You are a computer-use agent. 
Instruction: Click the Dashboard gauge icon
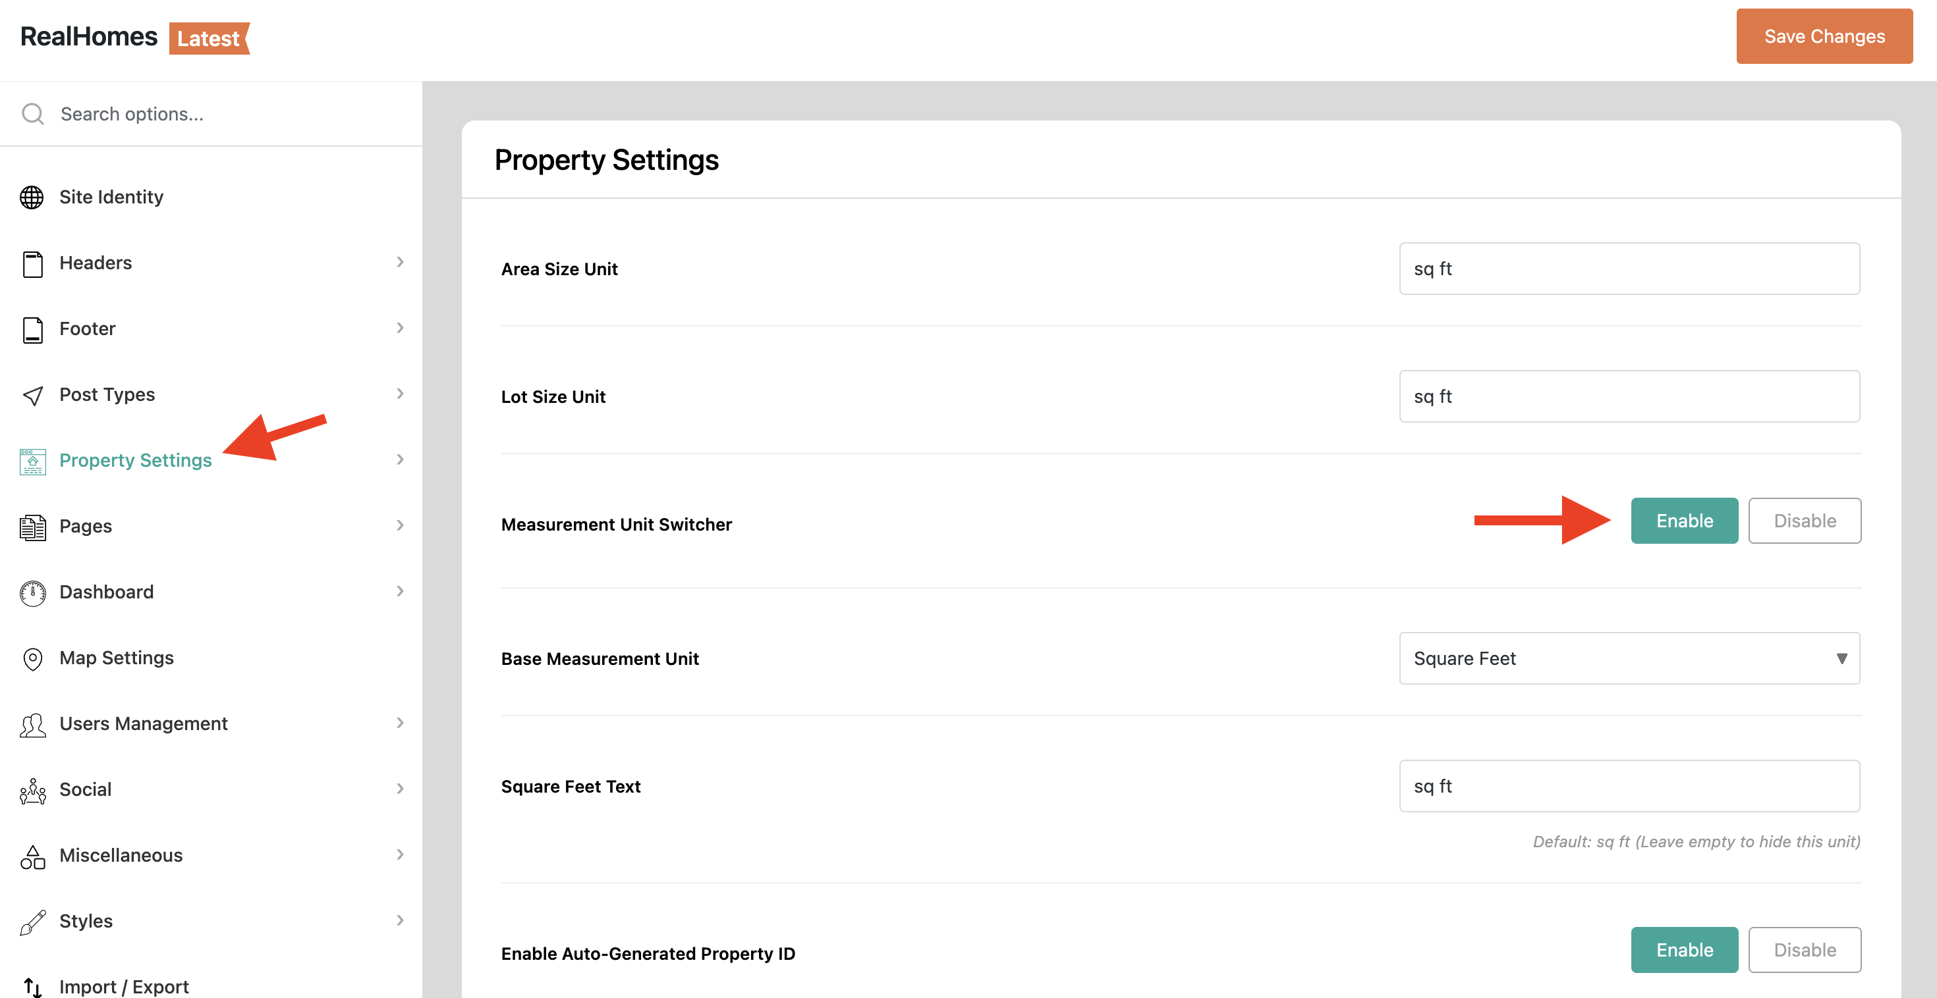(32, 593)
